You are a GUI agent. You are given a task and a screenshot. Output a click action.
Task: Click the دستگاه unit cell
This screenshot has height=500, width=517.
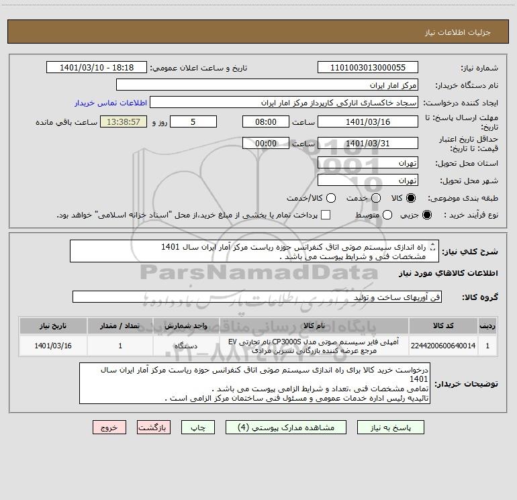pyautogui.click(x=186, y=346)
